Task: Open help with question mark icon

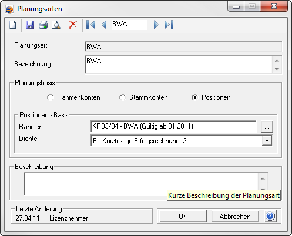Action: click(270, 216)
